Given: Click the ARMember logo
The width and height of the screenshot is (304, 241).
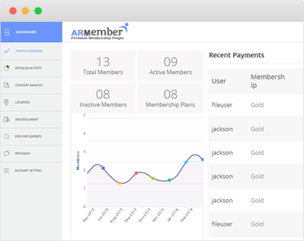Looking at the screenshot, I should click(100, 32).
